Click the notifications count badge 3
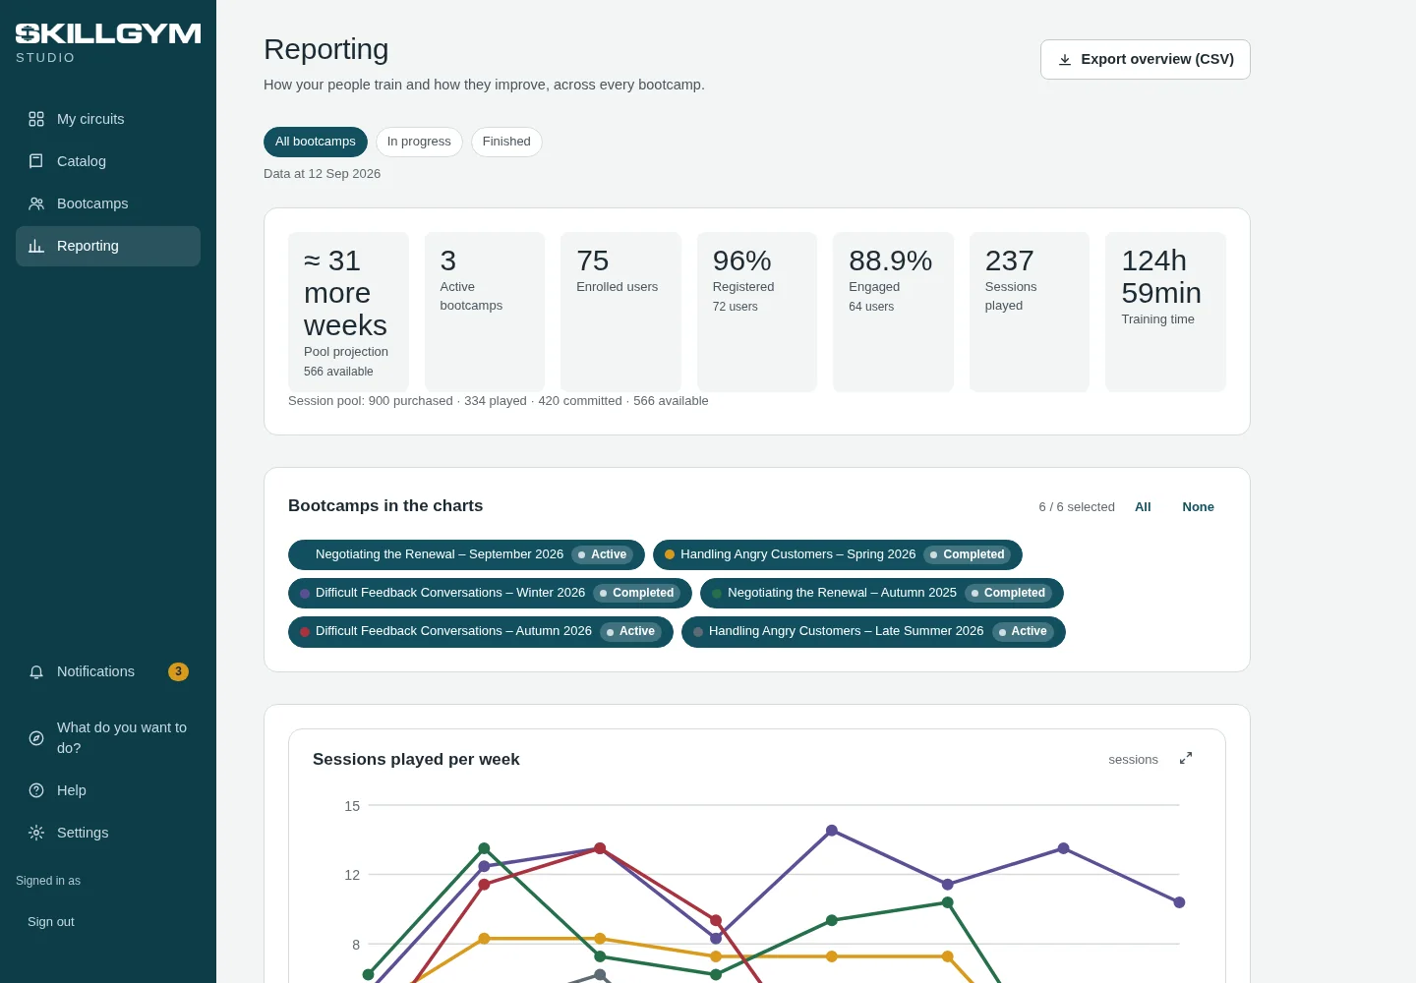1416x983 pixels. pyautogui.click(x=178, y=671)
